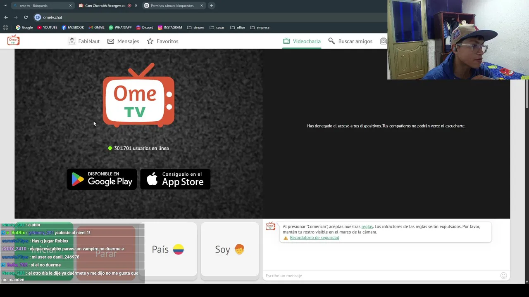The height and width of the screenshot is (297, 529).
Task: Open WHATSAPP bookmark
Action: pyautogui.click(x=120, y=28)
